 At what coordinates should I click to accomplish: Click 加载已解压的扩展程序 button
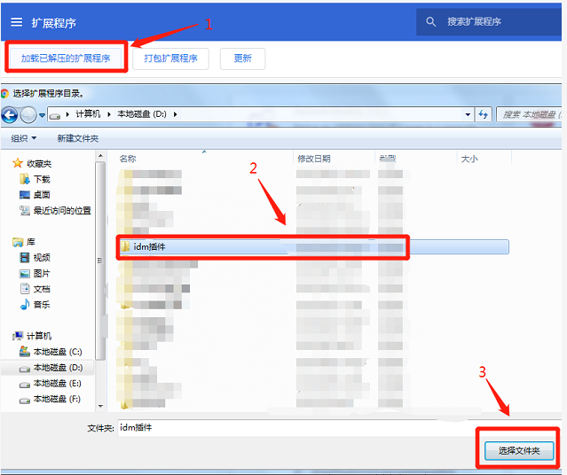coord(66,58)
